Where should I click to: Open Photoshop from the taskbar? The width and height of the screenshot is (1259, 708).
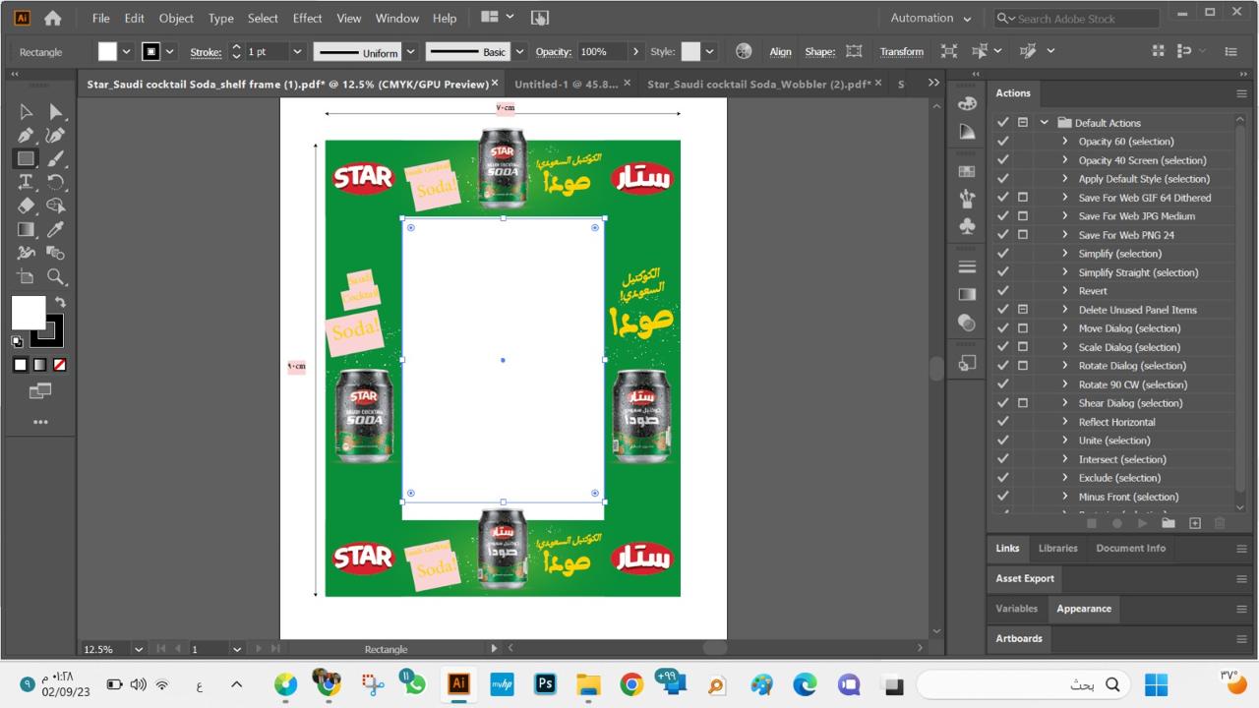click(x=545, y=684)
